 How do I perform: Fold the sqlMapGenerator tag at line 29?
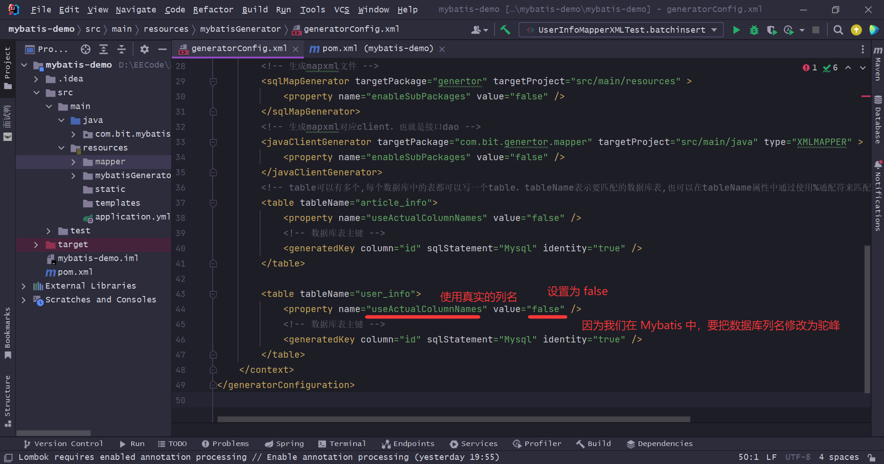click(213, 81)
